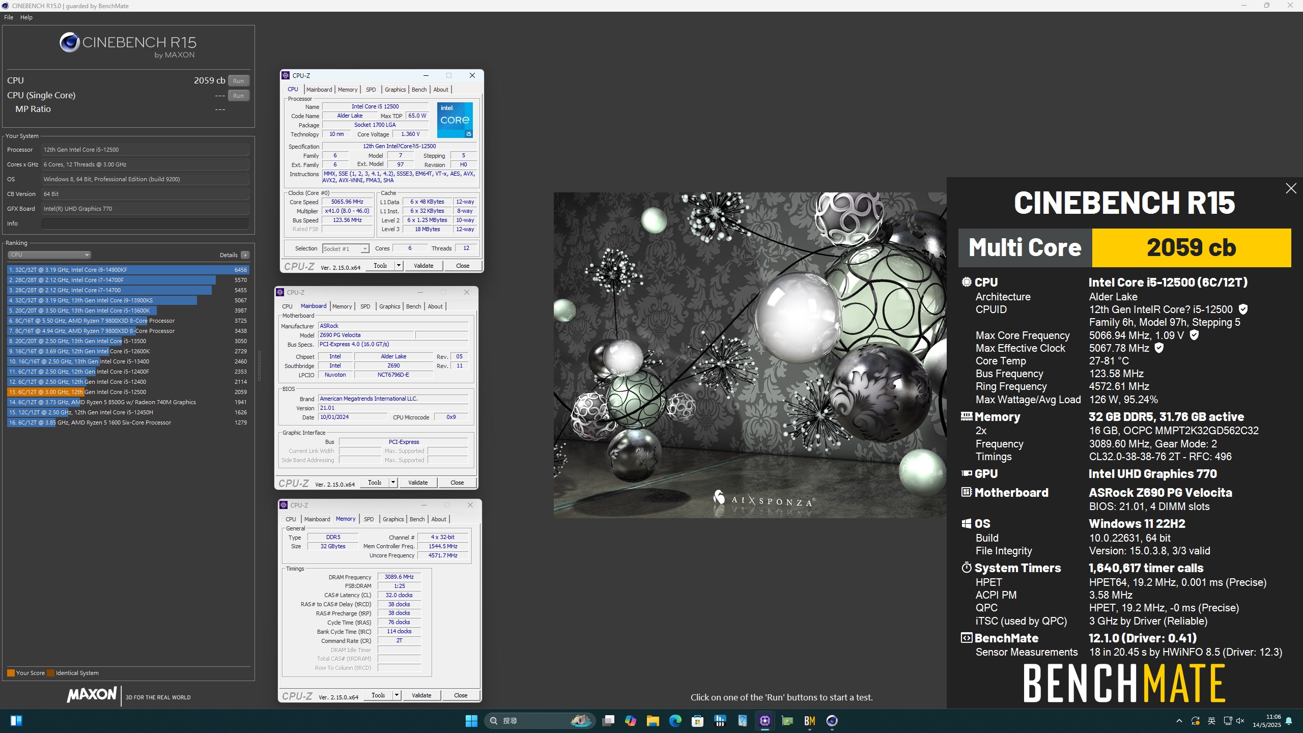
Task: Open notification center bell icon
Action: (x=1289, y=721)
